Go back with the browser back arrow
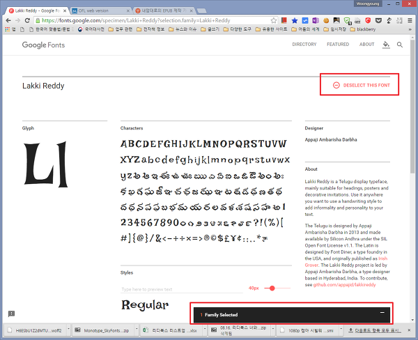 coord(8,20)
